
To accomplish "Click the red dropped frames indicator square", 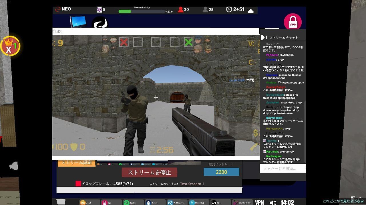I will pos(78,184).
